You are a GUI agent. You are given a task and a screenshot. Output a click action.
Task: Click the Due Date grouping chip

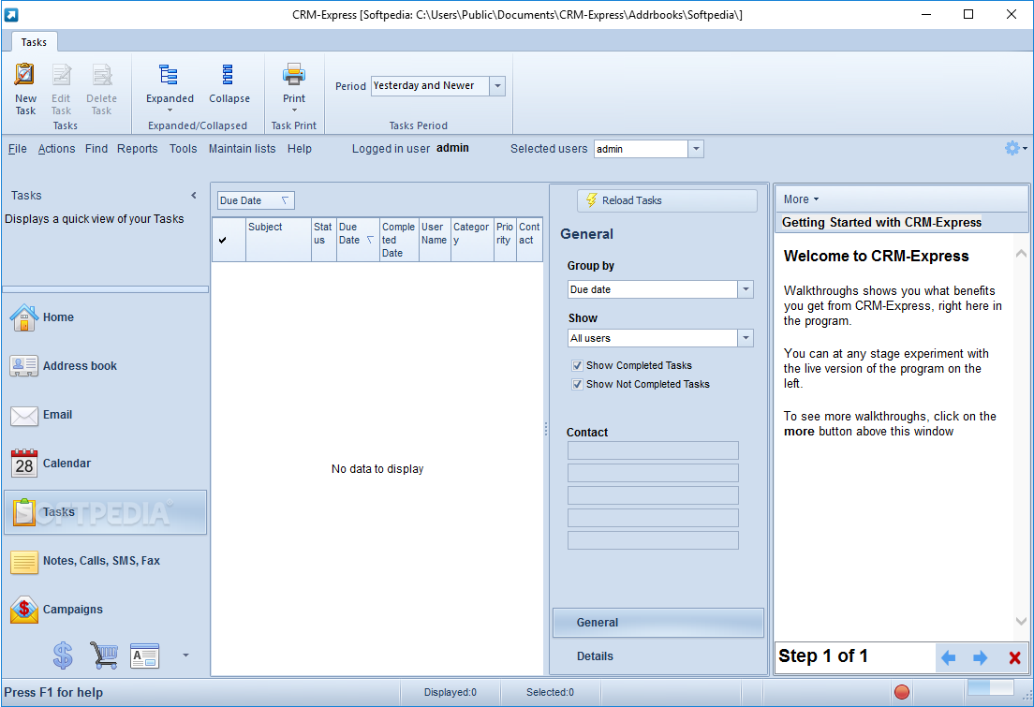click(256, 200)
